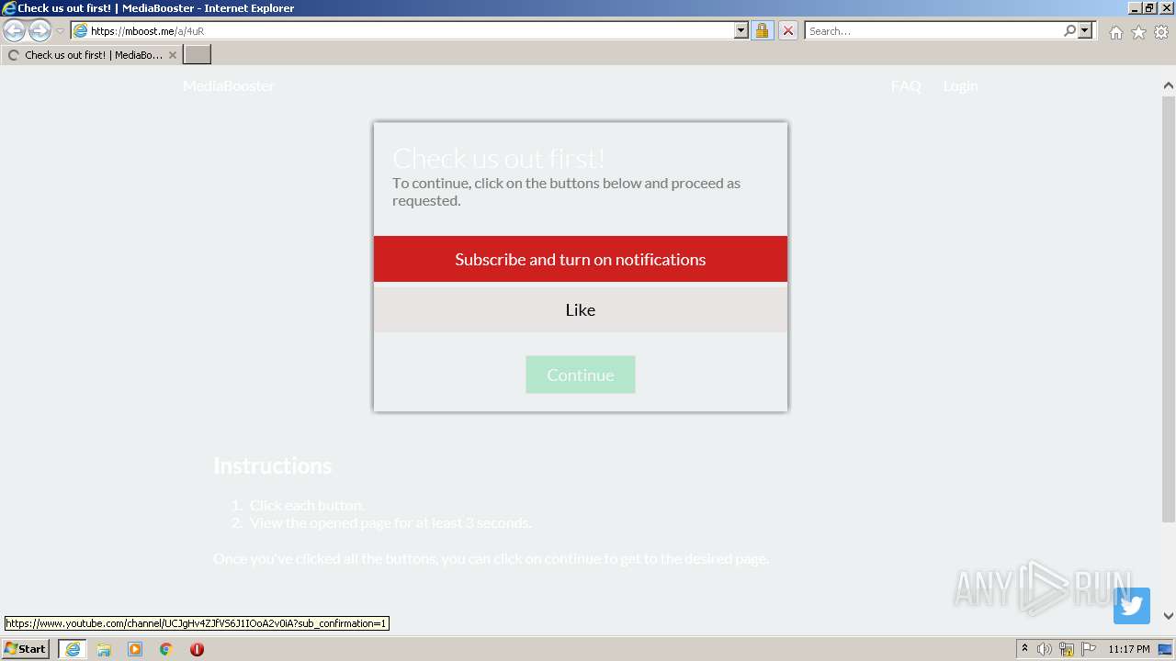The width and height of the screenshot is (1176, 661).
Task: Stop loading with the red X
Action: [787, 30]
